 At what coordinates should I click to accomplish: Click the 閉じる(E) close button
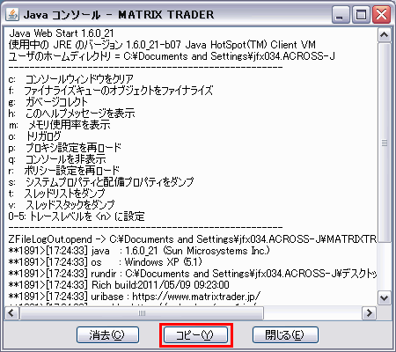tap(285, 334)
